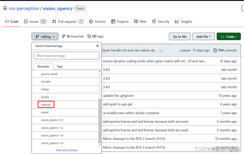Click the Code tab brackets icon
This screenshot has height=154, width=244.
point(7,21)
